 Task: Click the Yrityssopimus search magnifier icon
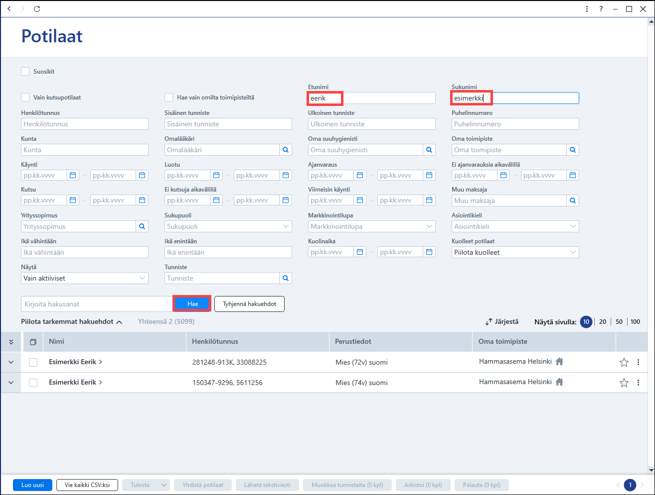(142, 226)
